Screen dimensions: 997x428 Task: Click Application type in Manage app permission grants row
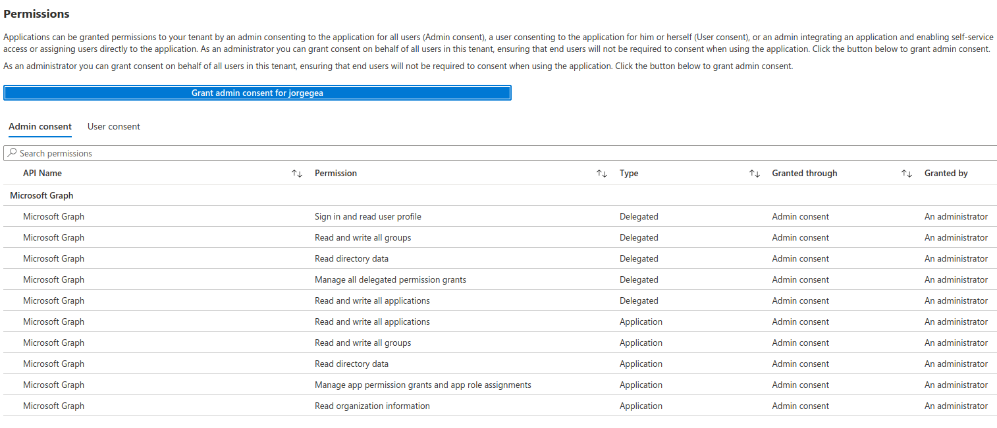(641, 385)
